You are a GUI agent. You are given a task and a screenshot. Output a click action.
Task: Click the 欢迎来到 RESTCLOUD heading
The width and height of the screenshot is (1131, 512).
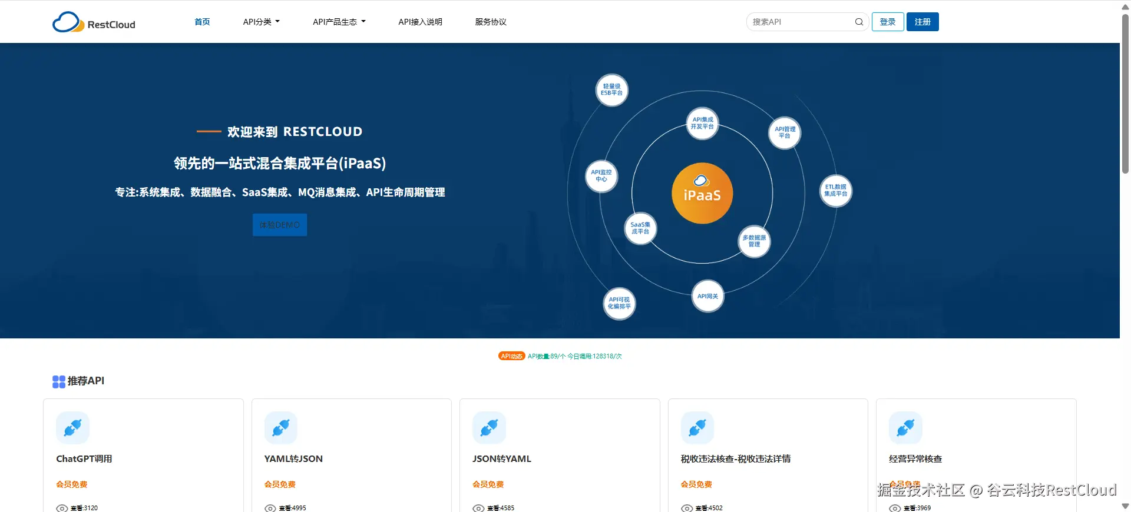[x=295, y=132]
